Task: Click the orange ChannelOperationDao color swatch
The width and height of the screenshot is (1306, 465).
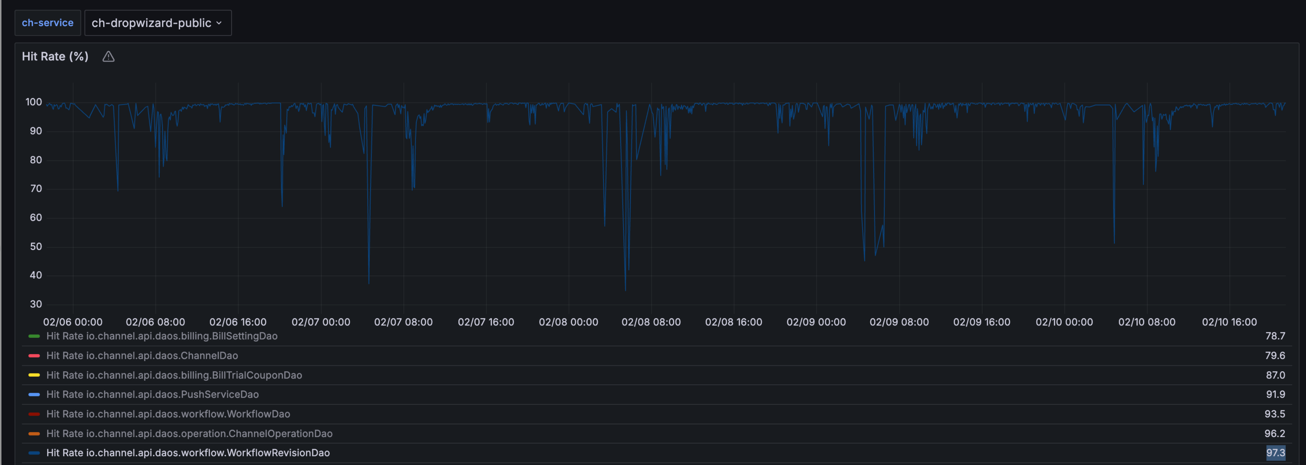Action: click(34, 434)
